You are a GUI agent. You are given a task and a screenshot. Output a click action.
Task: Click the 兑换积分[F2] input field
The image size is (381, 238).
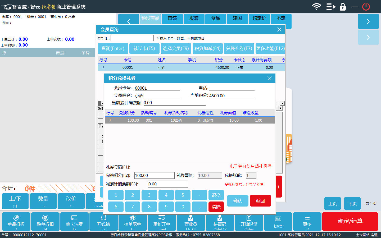[x=154, y=176]
